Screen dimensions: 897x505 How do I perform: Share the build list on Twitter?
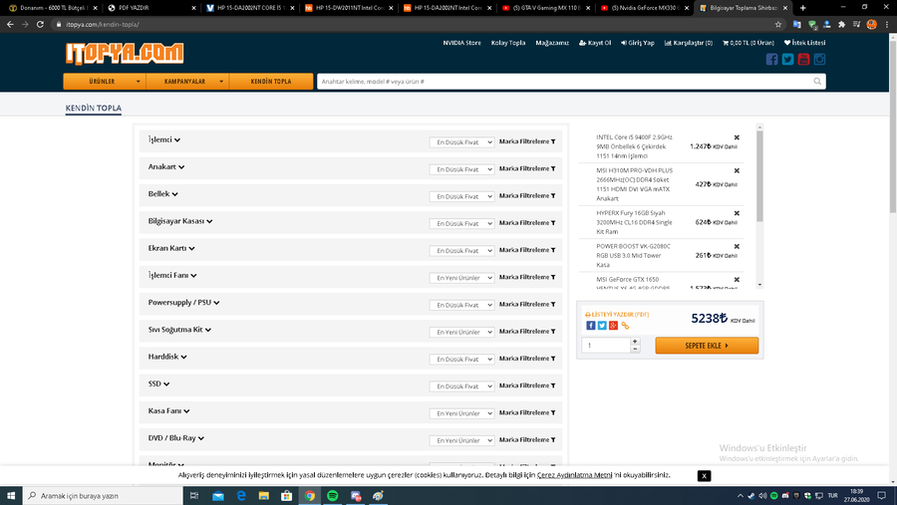[602, 326]
